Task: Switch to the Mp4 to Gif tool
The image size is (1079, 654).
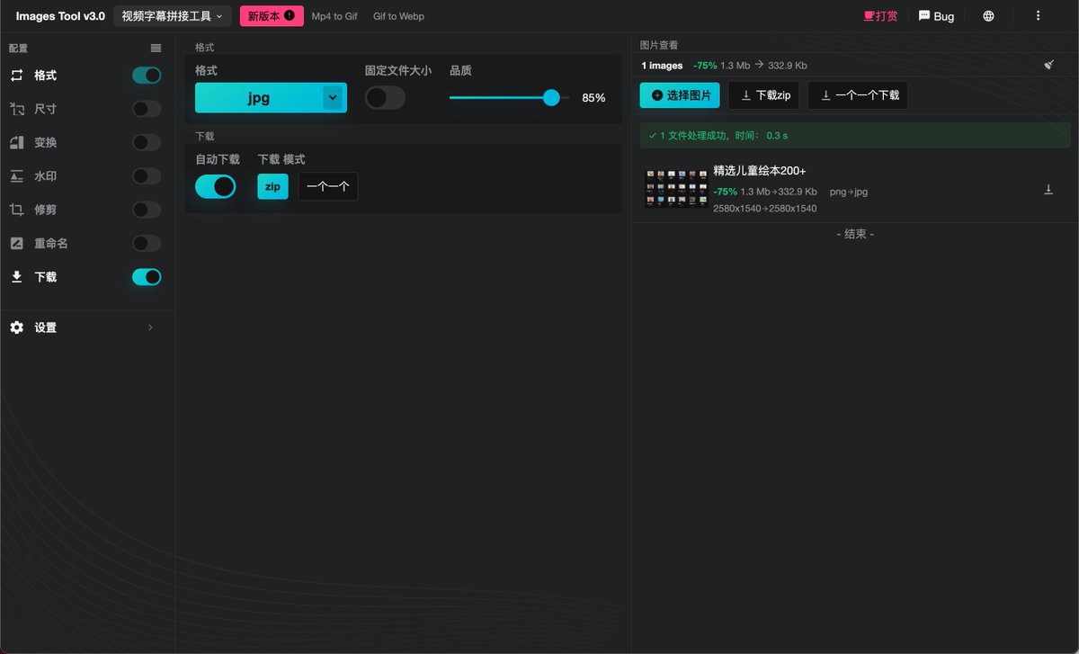Action: coord(334,16)
